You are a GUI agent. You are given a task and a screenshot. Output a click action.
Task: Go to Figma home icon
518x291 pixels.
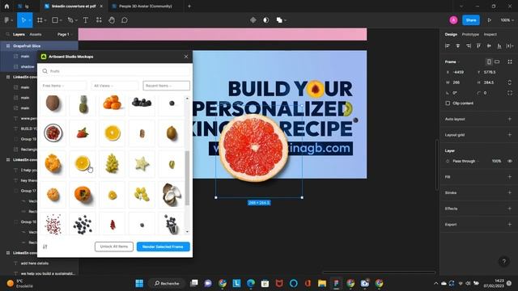tap(6, 6)
